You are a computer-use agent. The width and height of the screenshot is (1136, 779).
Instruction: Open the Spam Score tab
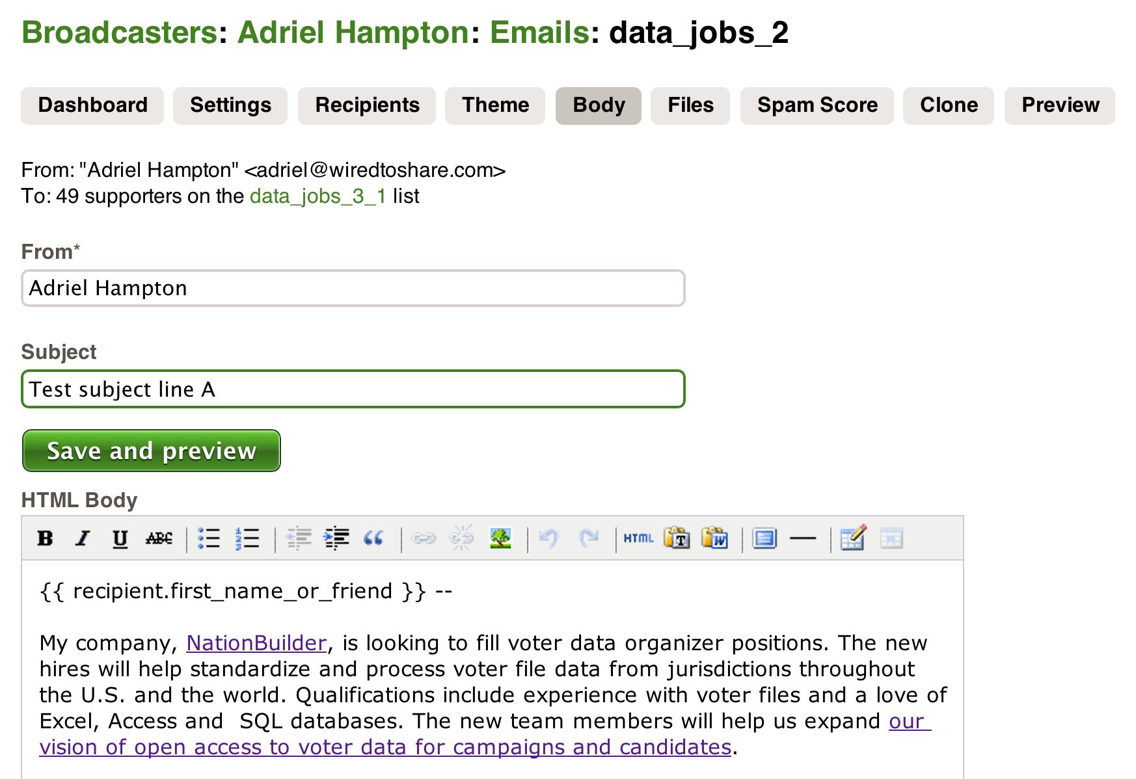817,105
